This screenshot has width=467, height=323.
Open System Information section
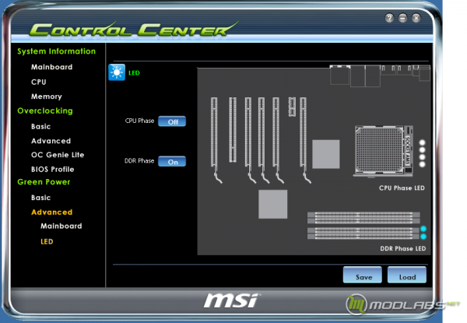click(x=56, y=51)
